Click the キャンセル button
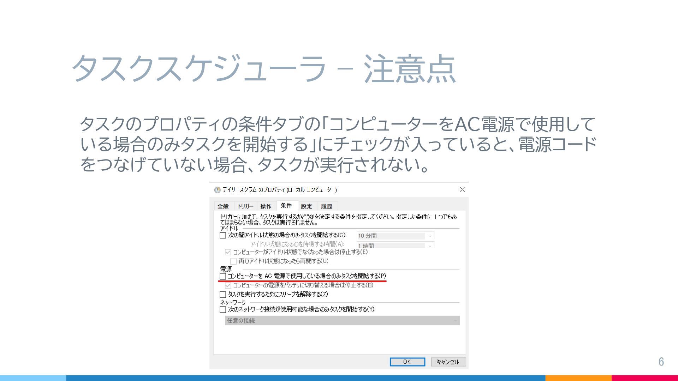 (448, 362)
